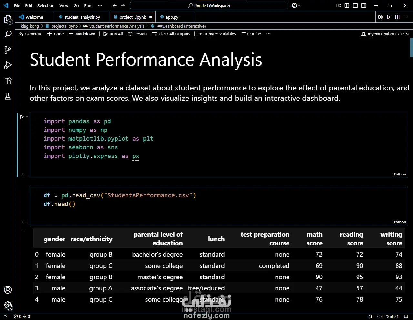
Task: Open Copilot chat from title bar icon
Action: click(x=294, y=5)
